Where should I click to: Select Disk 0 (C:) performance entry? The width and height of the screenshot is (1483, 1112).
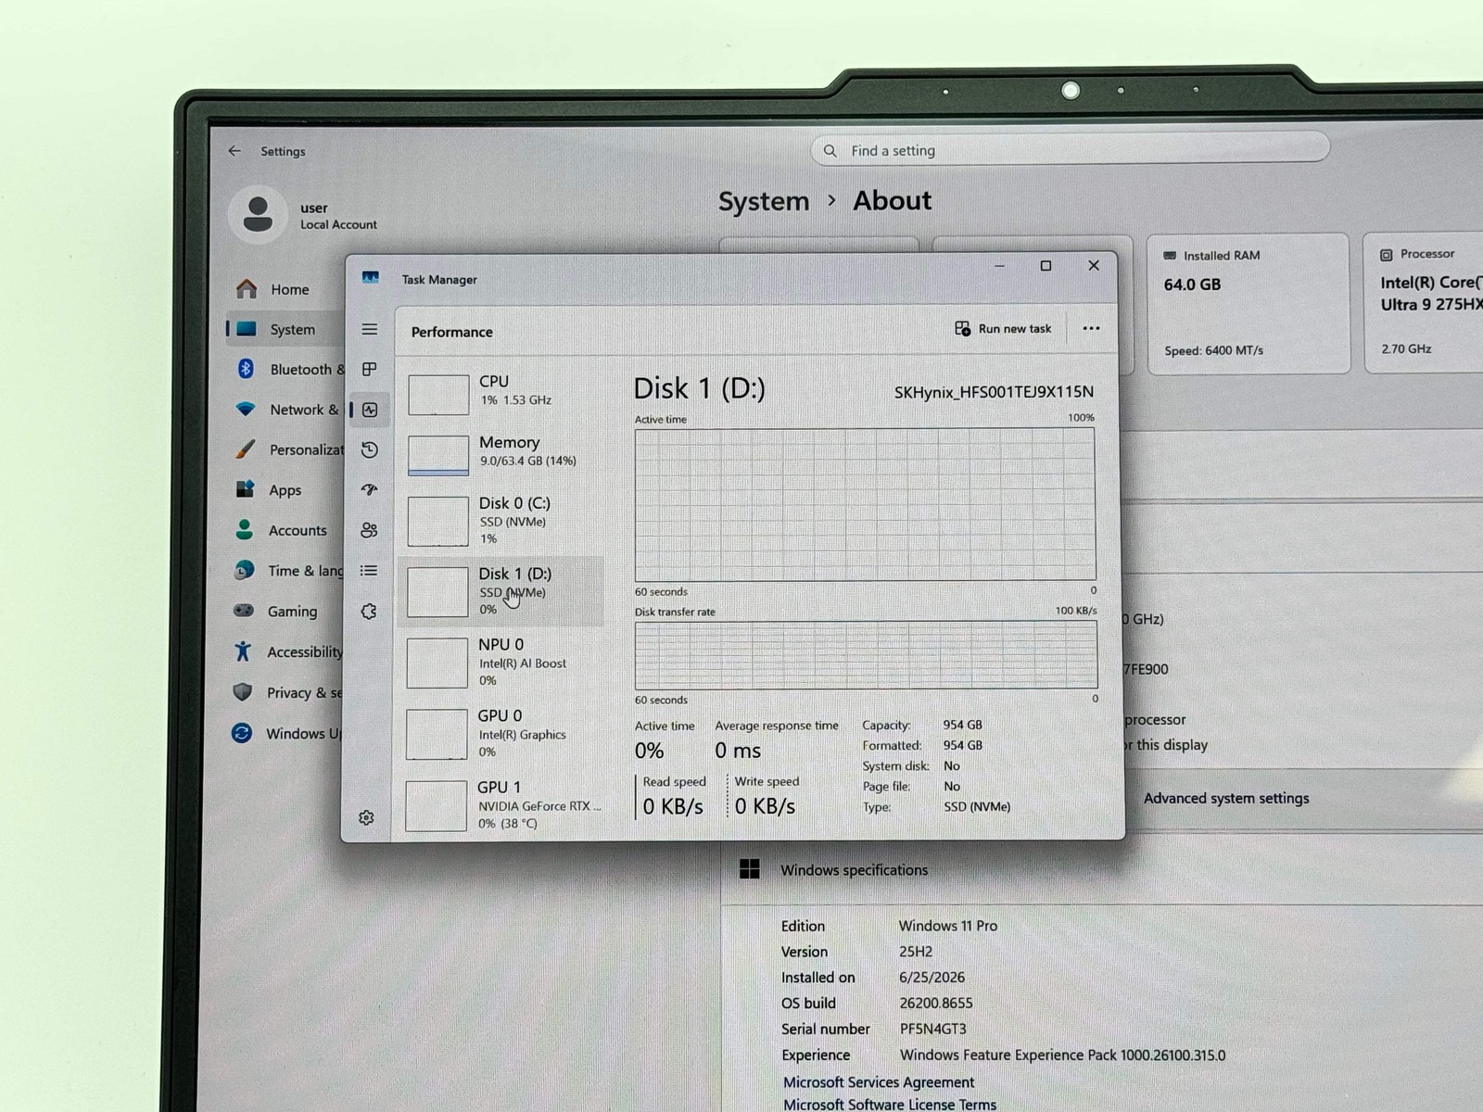501,520
